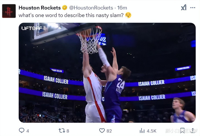Viewport: 200px width, 136px height.
Task: Click the nasty slam tweet text
Action: click(71, 15)
